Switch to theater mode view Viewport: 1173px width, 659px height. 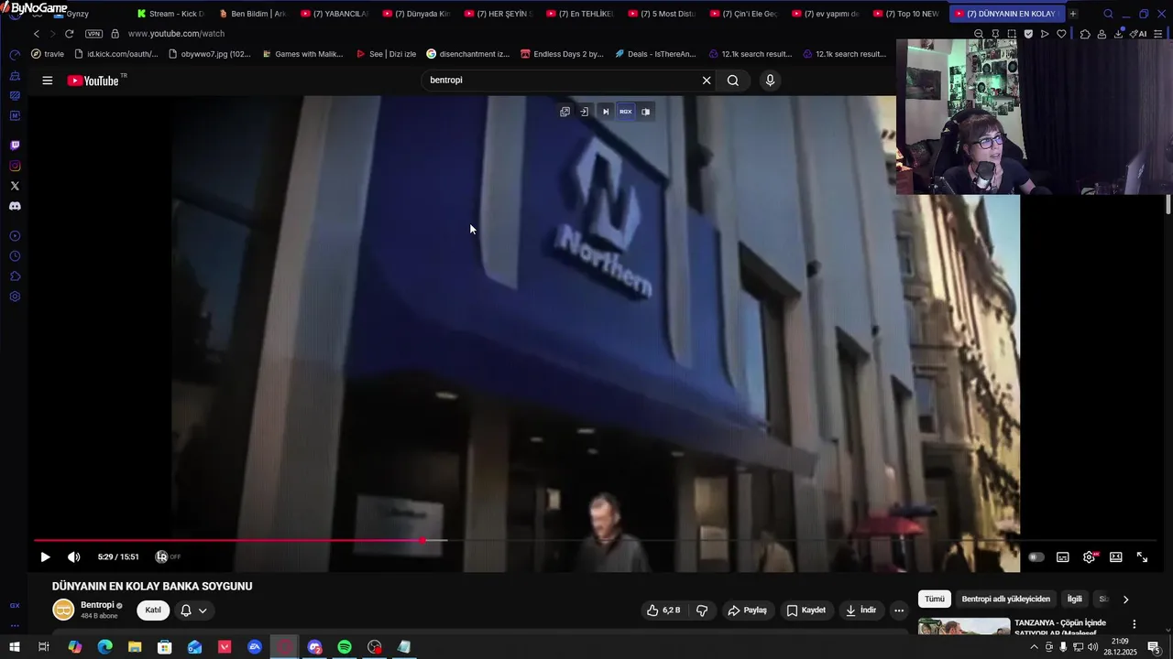tap(1116, 556)
